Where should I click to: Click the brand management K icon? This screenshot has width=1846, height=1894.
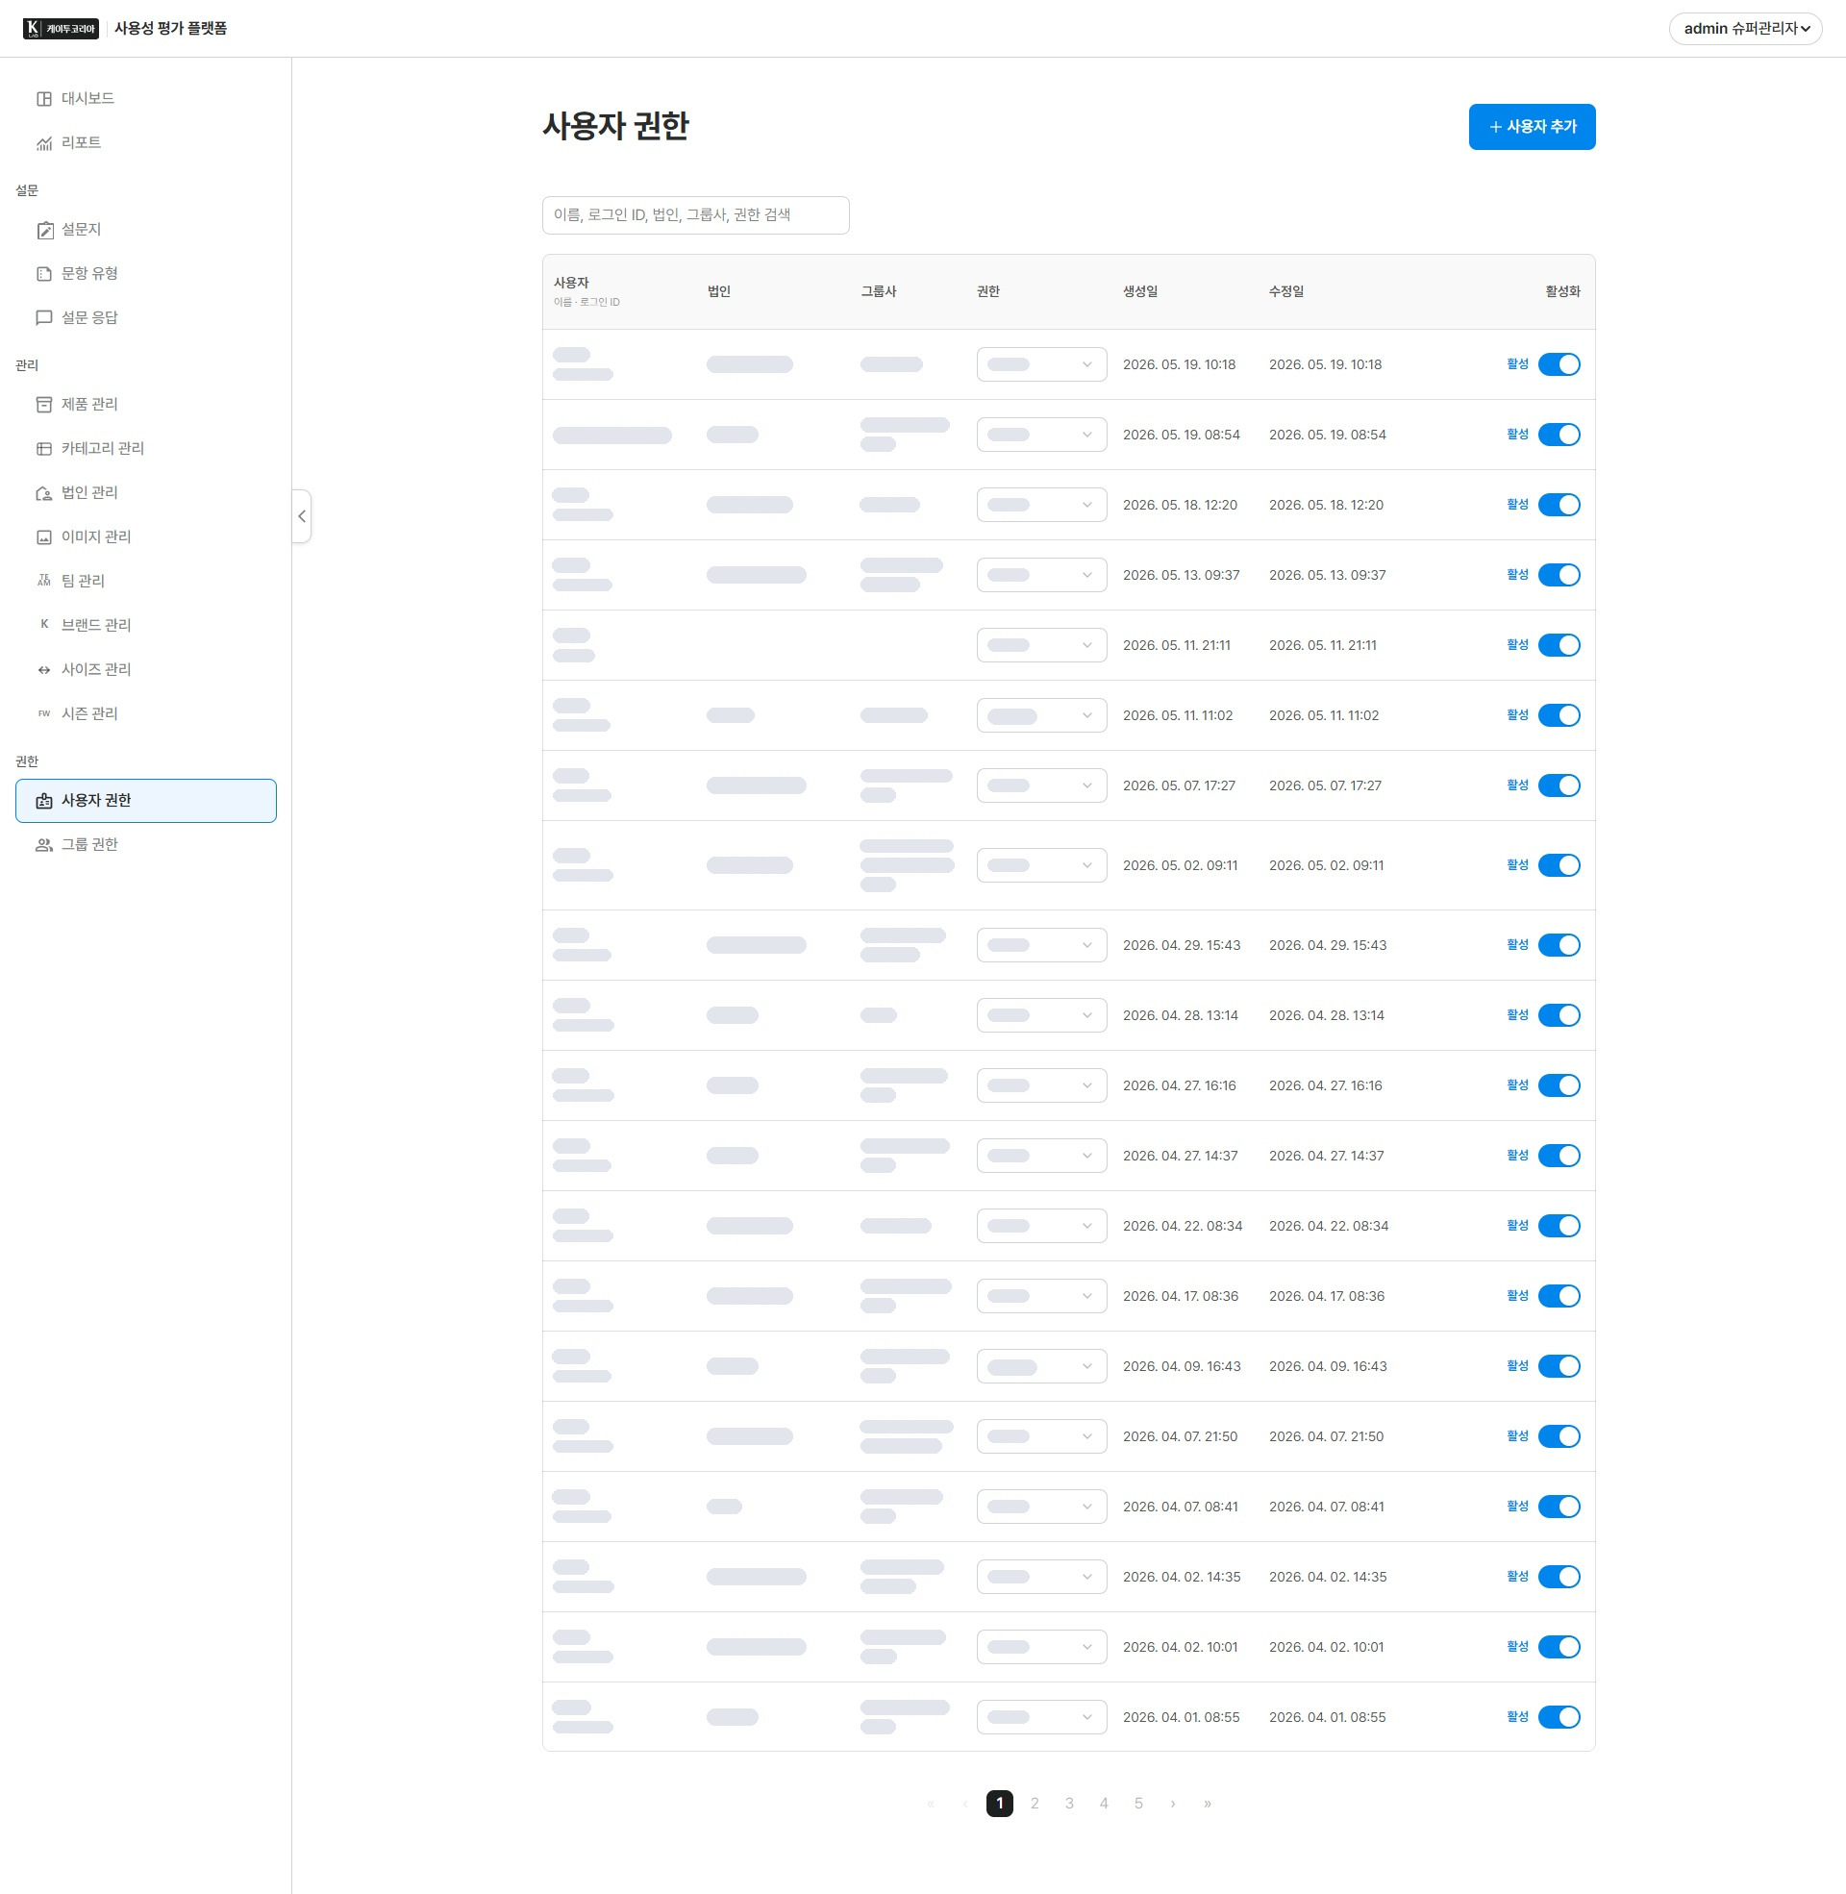point(43,625)
